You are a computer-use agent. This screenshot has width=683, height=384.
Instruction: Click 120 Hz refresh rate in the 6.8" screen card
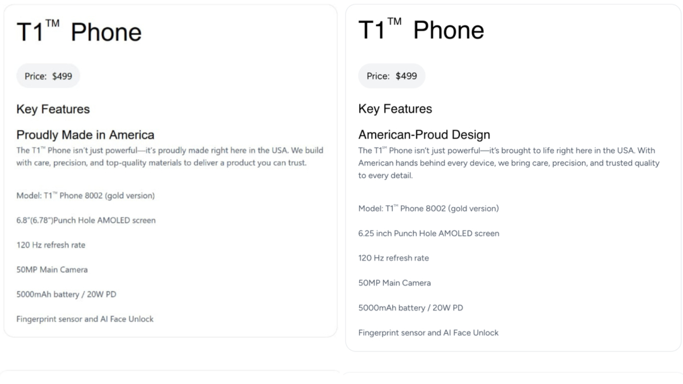tap(51, 245)
